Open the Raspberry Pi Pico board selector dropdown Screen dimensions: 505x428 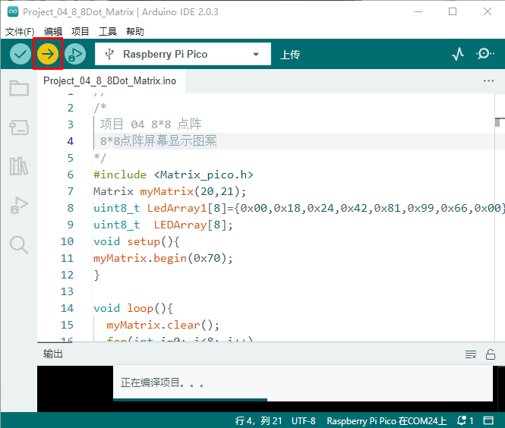pyautogui.click(x=182, y=54)
